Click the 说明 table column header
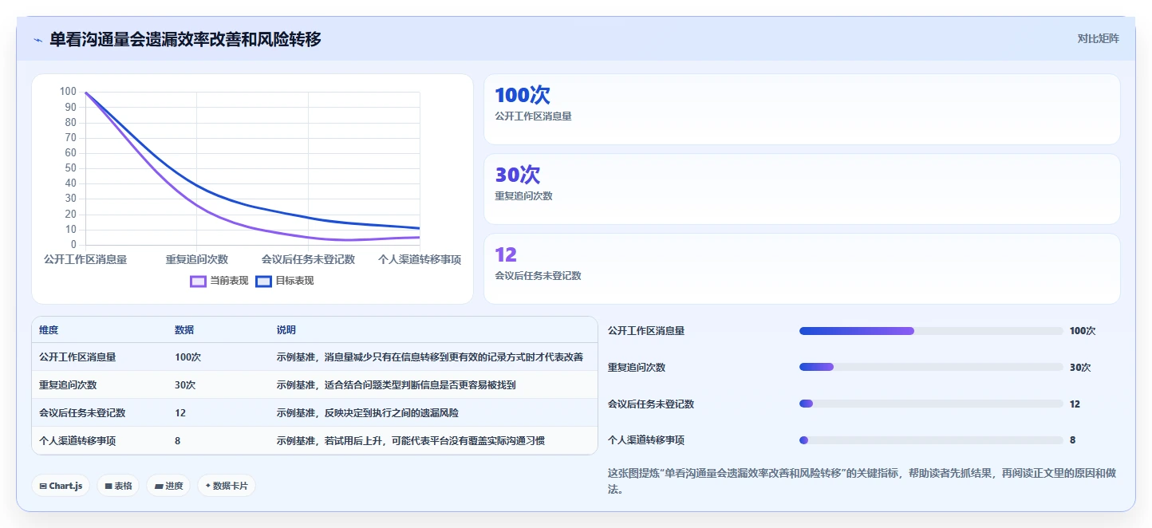 pos(286,330)
